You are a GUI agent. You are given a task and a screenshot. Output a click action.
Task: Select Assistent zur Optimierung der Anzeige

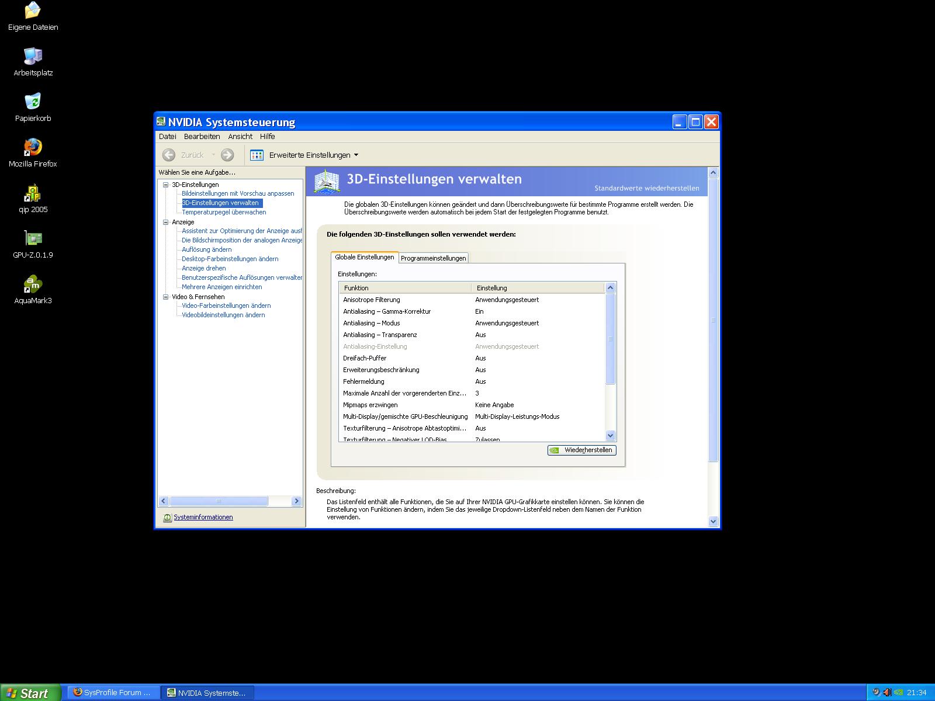tap(241, 231)
